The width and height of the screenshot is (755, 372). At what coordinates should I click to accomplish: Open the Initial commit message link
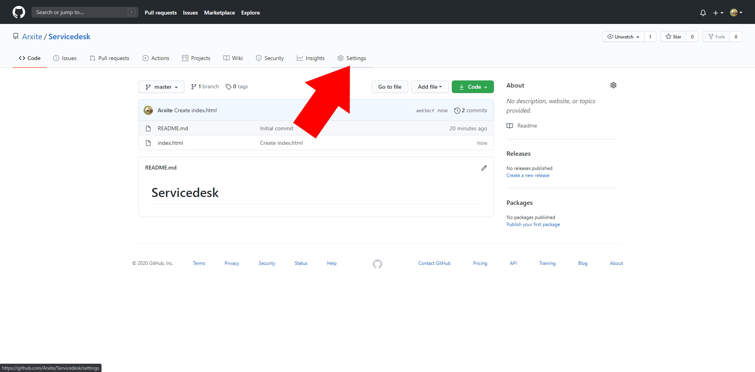(x=276, y=128)
